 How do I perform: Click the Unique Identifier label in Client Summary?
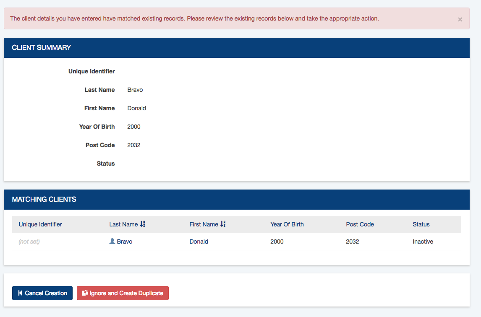[x=91, y=71]
